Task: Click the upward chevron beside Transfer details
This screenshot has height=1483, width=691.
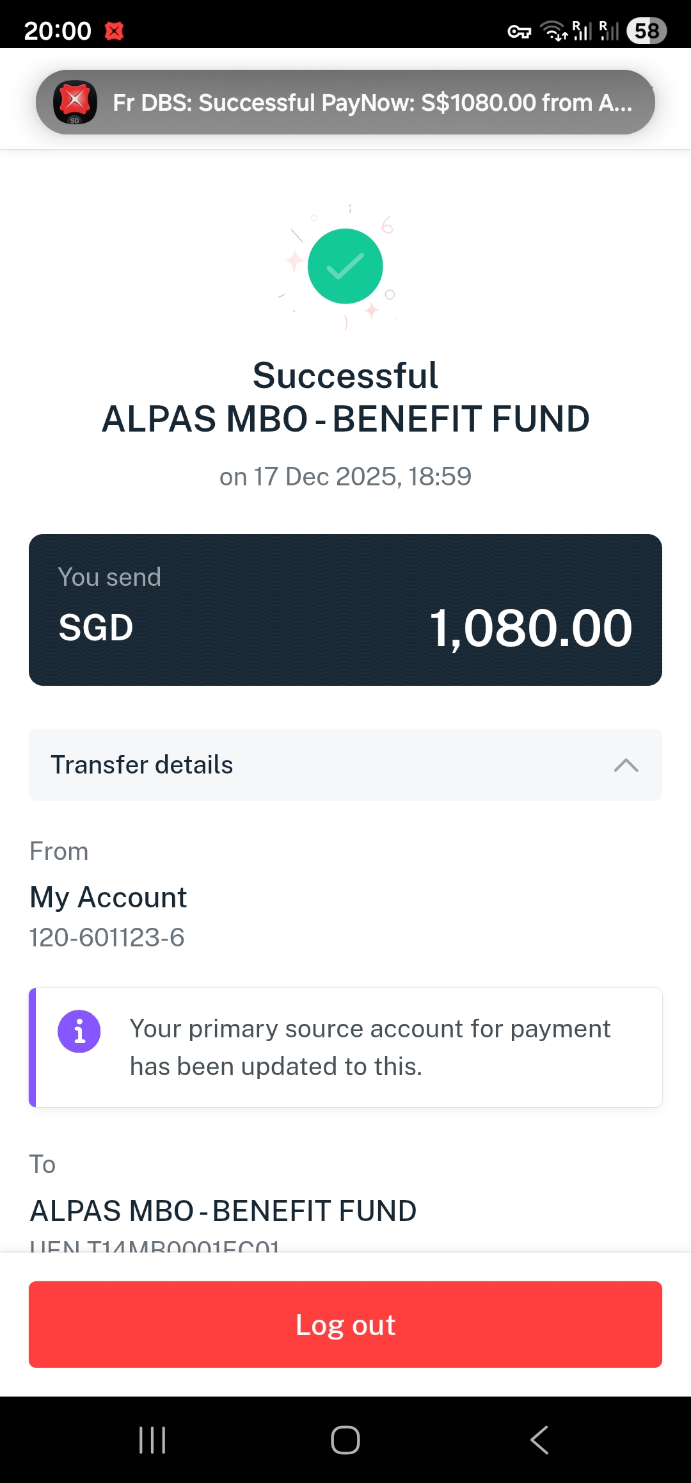Action: point(626,765)
